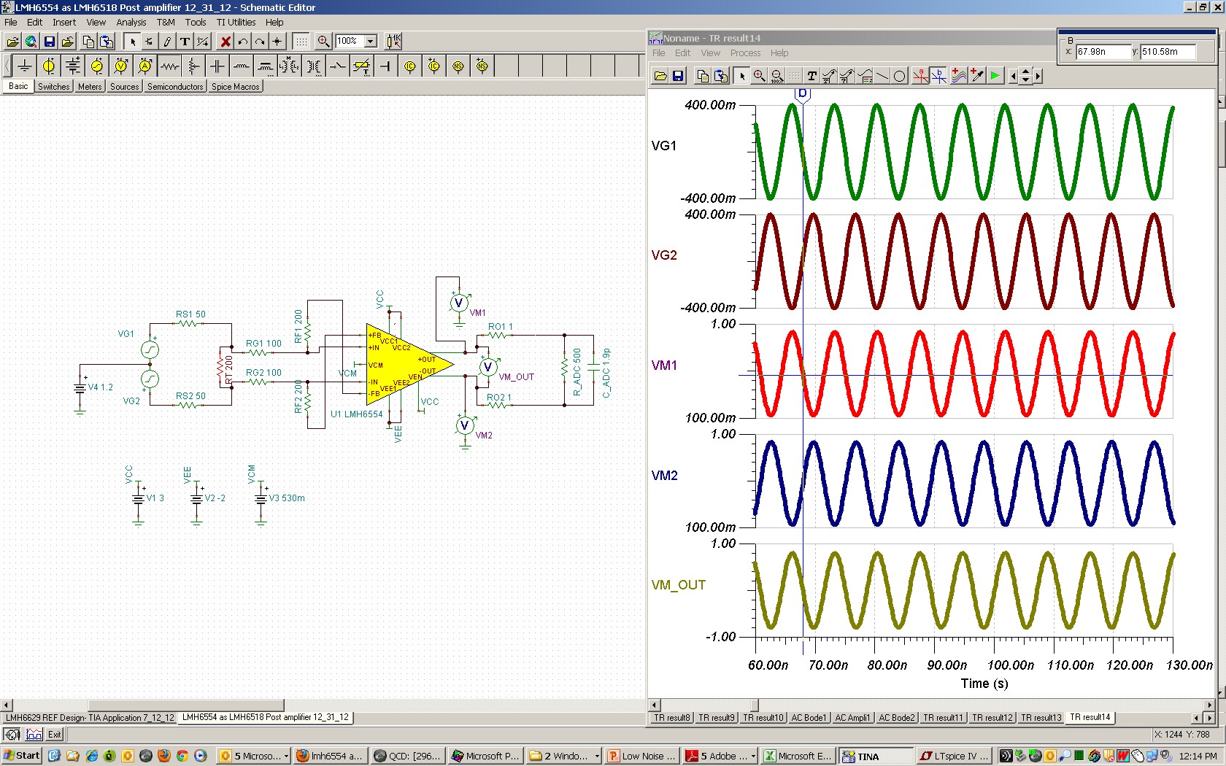Open the Analysis menu

tap(131, 23)
